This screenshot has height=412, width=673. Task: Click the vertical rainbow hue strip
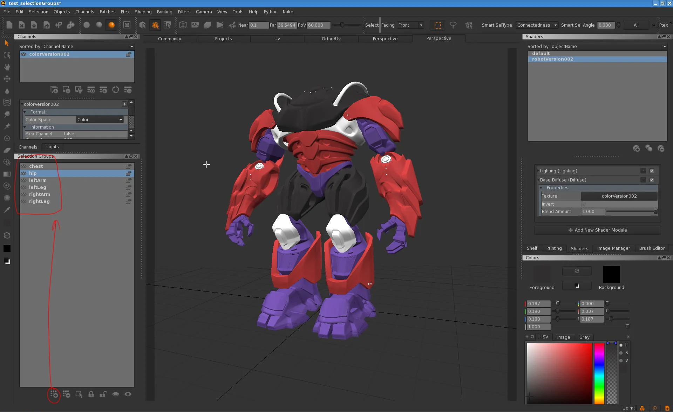point(599,373)
